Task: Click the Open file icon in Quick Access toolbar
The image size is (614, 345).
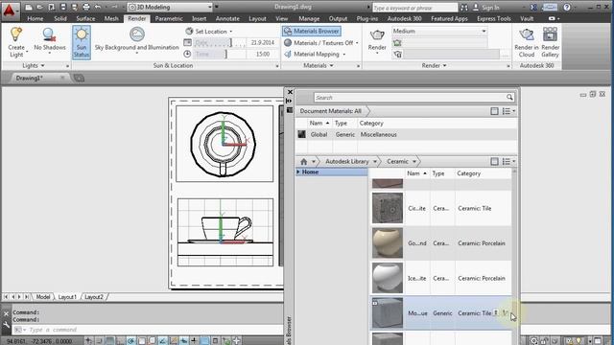Action: (40, 7)
